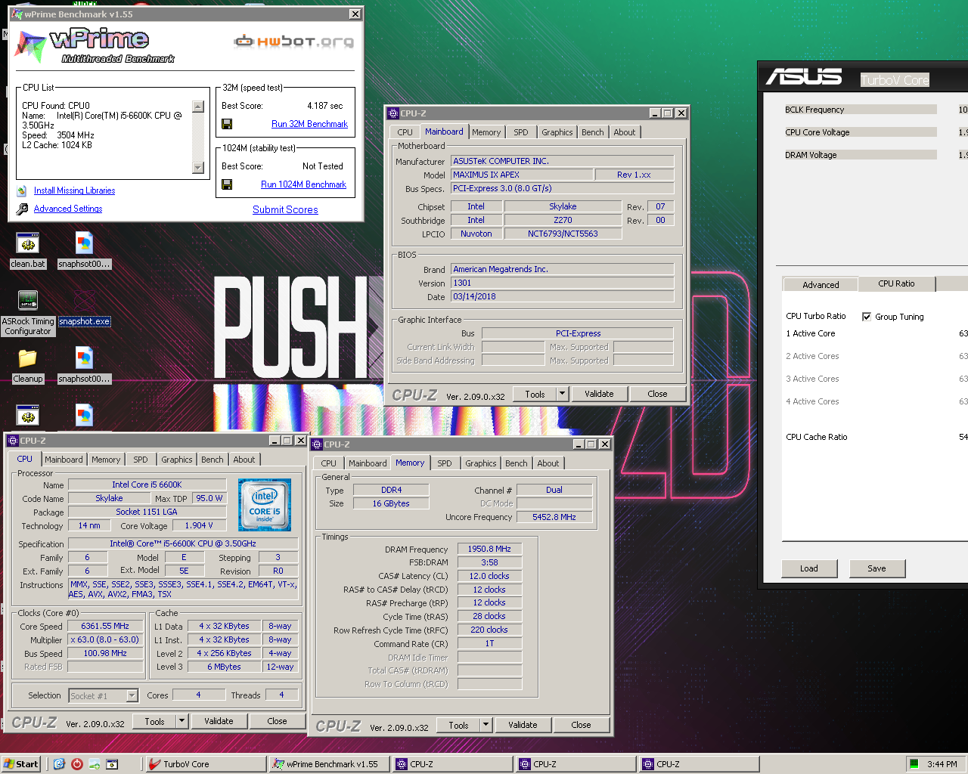Image resolution: width=968 pixels, height=774 pixels.
Task: Click the Load button in TurboV Core
Action: click(809, 568)
